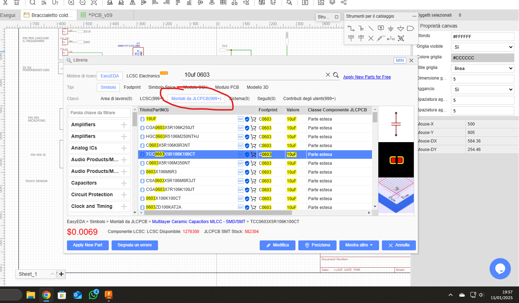Click the Annulla button

tap(399, 245)
